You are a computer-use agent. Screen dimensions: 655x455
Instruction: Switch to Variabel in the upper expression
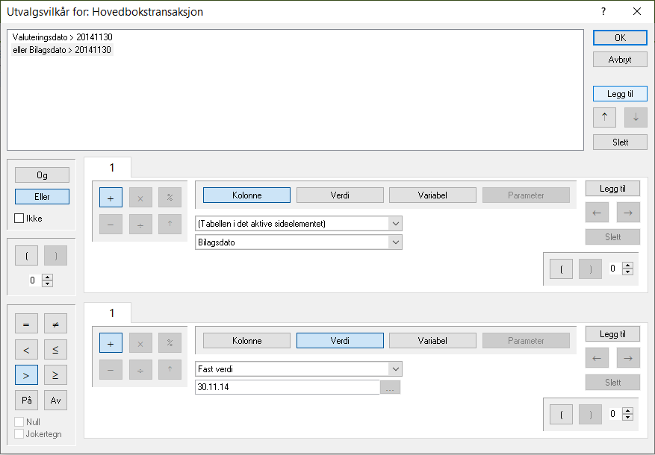pos(432,195)
